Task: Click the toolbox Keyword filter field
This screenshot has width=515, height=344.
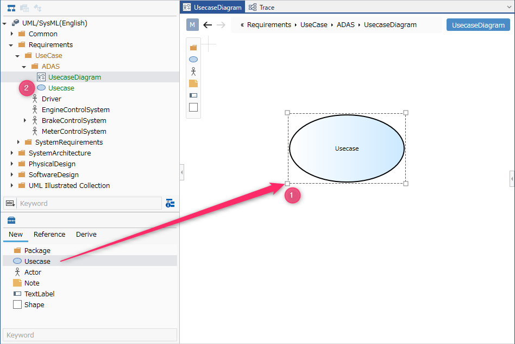Action: pyautogui.click(x=90, y=335)
